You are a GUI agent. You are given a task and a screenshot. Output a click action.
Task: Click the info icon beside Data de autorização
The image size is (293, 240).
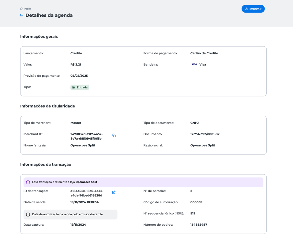click(x=28, y=214)
